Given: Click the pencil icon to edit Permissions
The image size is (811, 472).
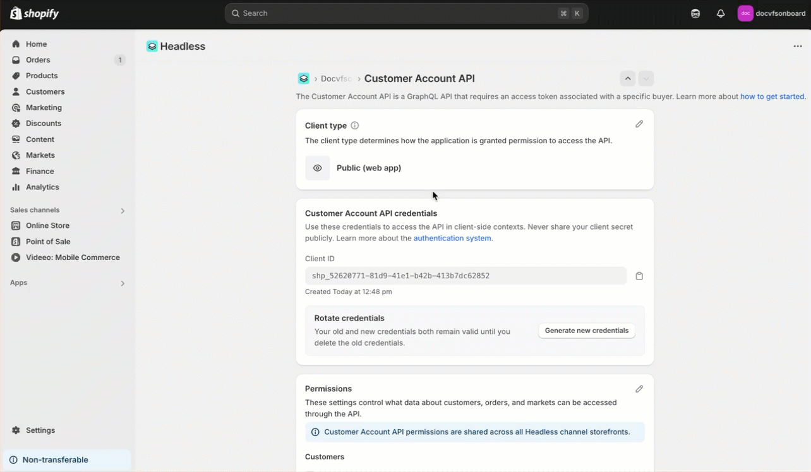Looking at the screenshot, I should point(639,389).
